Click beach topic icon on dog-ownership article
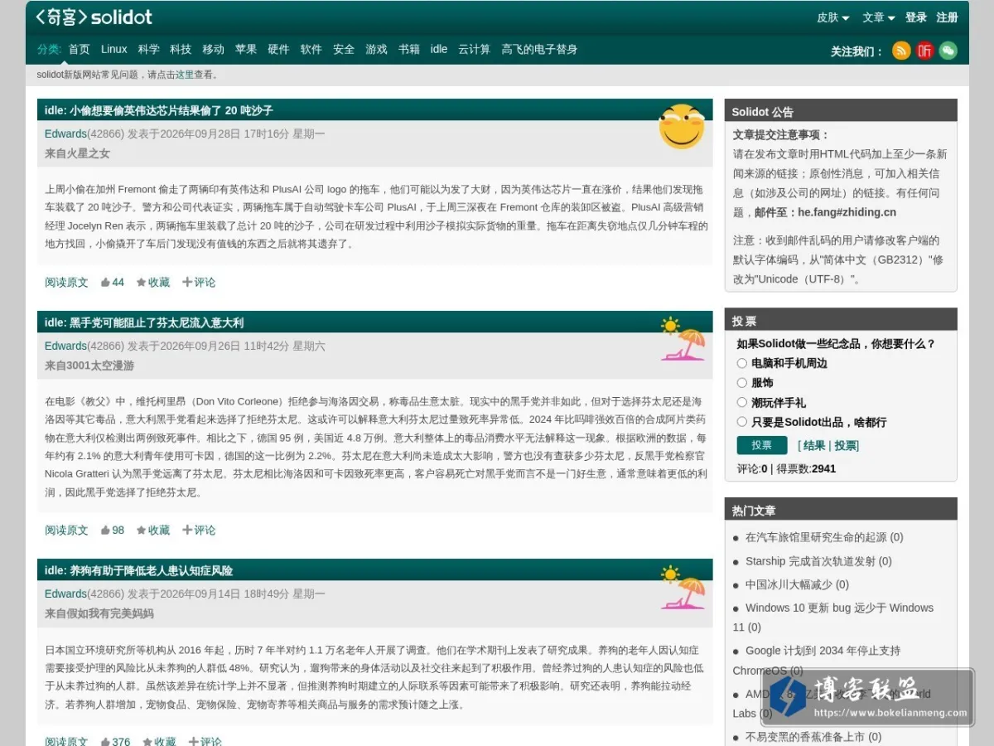Screen dimensions: 994x746 (x=683, y=586)
